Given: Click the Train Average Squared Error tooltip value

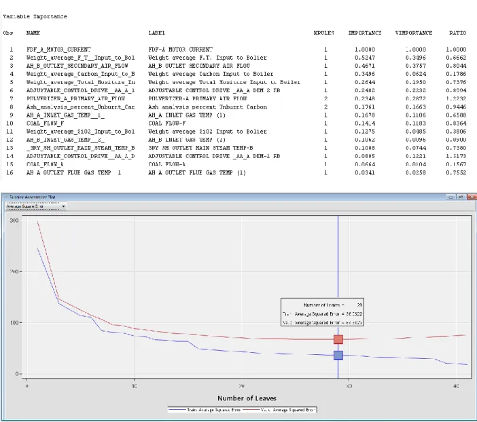Looking at the screenshot, I should [x=354, y=314].
